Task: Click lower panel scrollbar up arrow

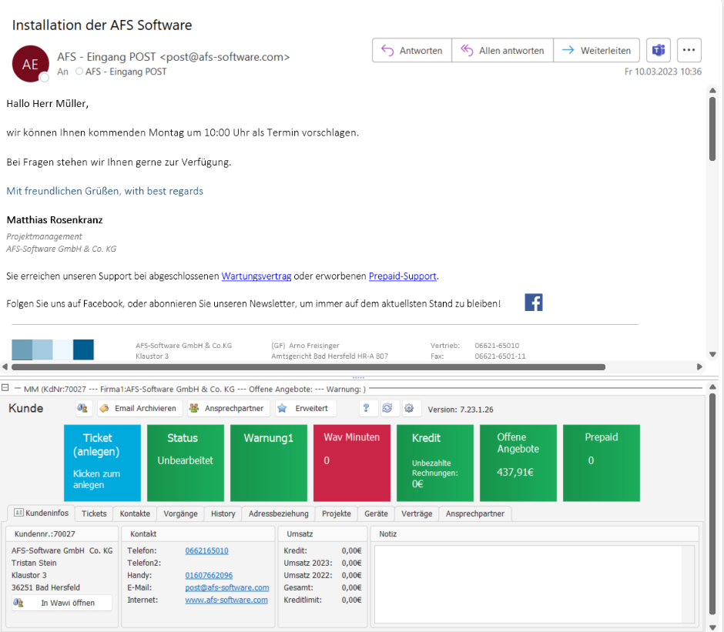Action: tap(712, 387)
